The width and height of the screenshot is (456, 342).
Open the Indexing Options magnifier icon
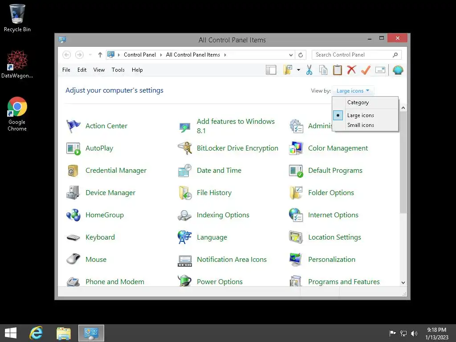[185, 215]
